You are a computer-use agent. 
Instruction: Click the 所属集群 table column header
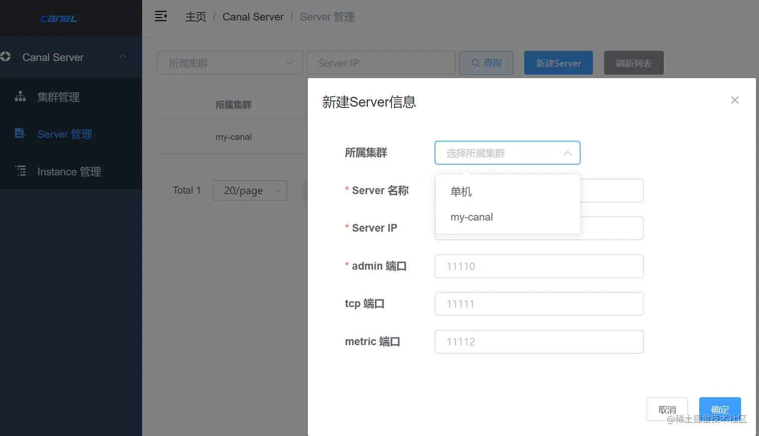click(233, 105)
